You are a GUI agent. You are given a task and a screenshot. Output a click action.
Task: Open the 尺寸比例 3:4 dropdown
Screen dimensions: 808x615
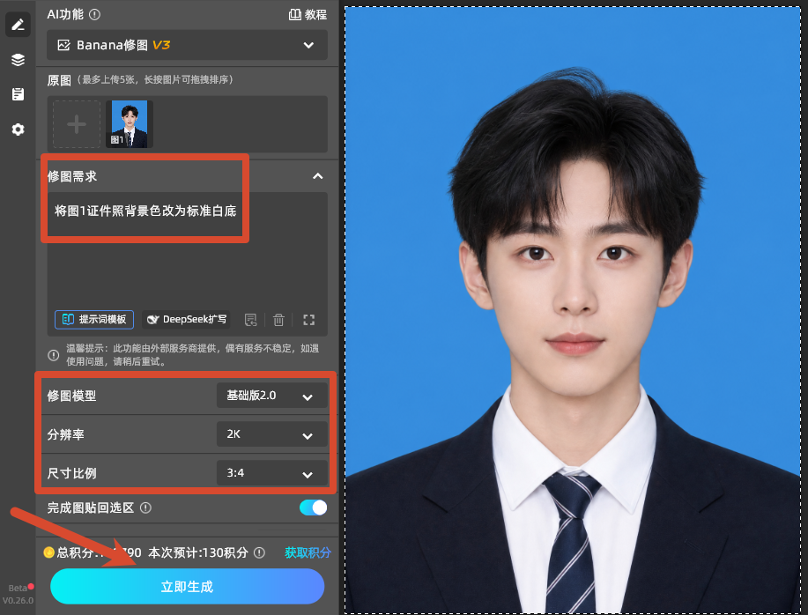pos(272,473)
